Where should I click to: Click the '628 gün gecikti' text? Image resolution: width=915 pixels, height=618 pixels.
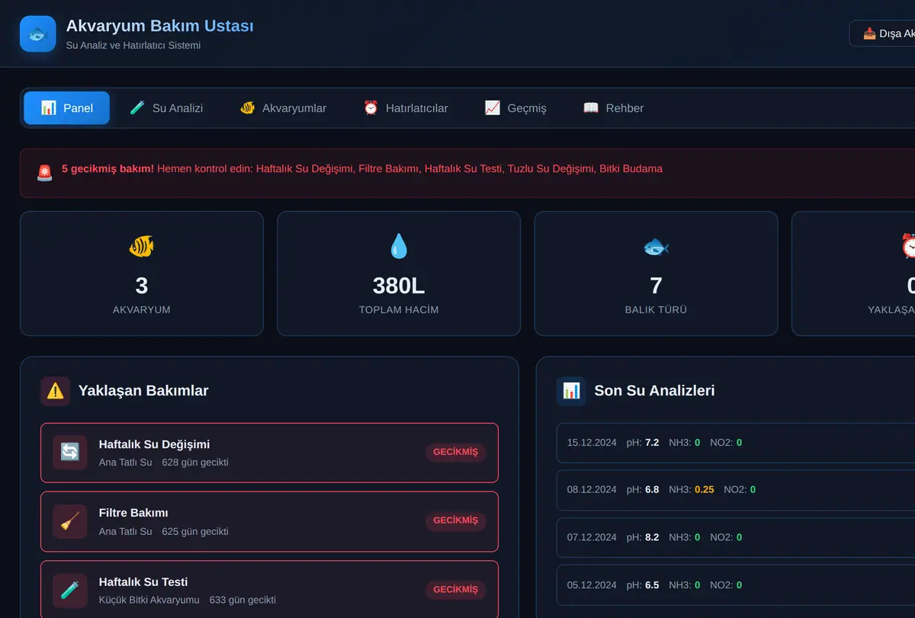pos(195,463)
